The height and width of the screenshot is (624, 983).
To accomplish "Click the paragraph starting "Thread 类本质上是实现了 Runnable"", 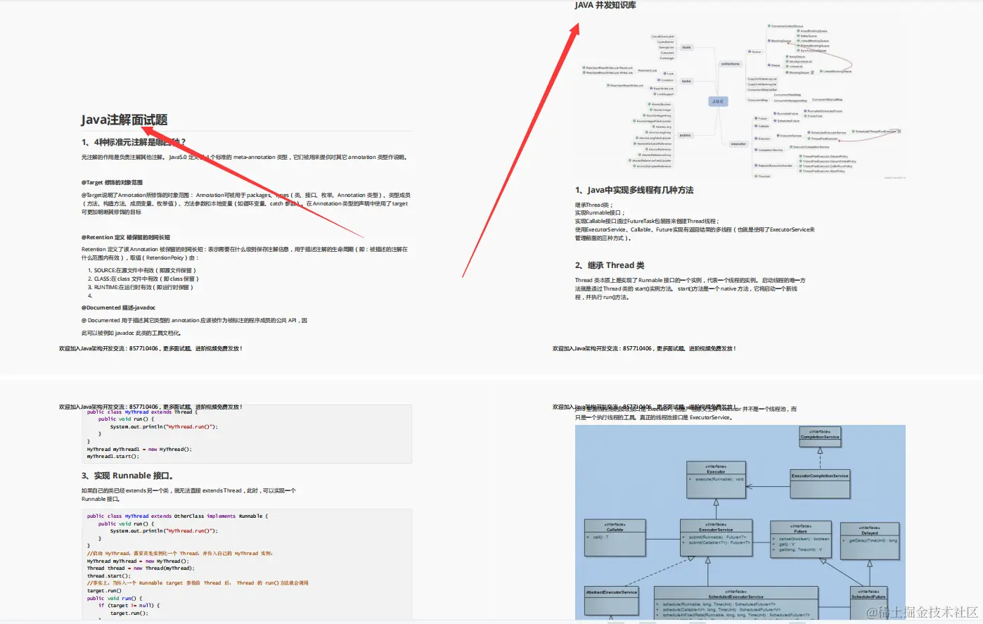I will pyautogui.click(x=690, y=288).
